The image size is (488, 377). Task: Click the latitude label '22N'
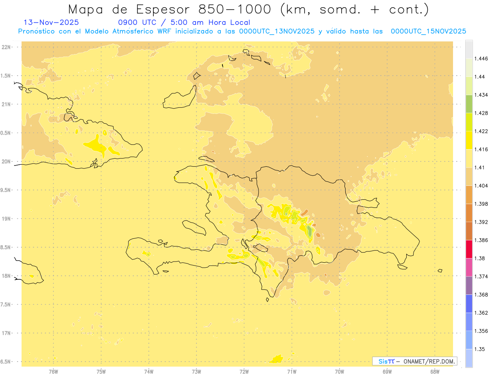(6, 47)
